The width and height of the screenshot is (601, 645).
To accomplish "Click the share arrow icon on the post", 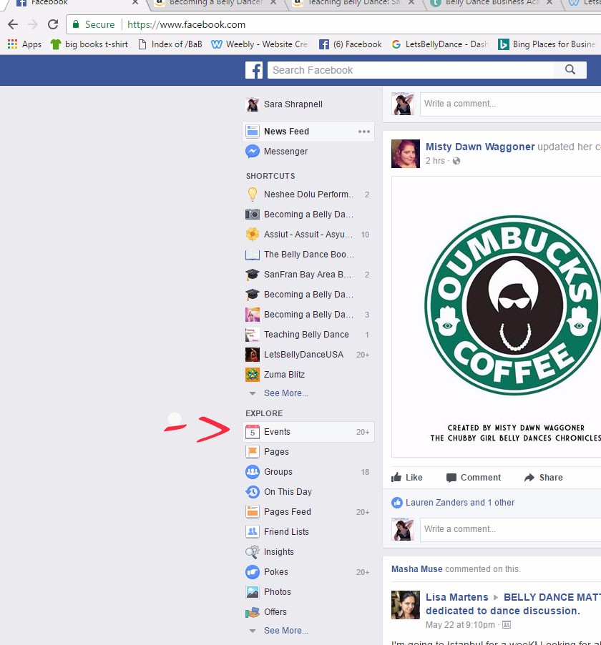I will (x=529, y=477).
